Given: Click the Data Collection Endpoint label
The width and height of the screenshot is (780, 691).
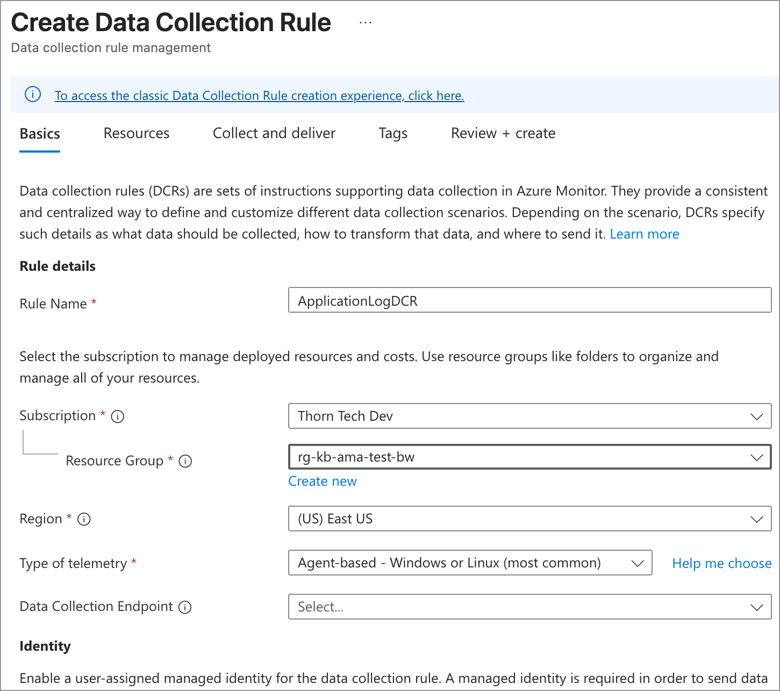Looking at the screenshot, I should (96, 607).
